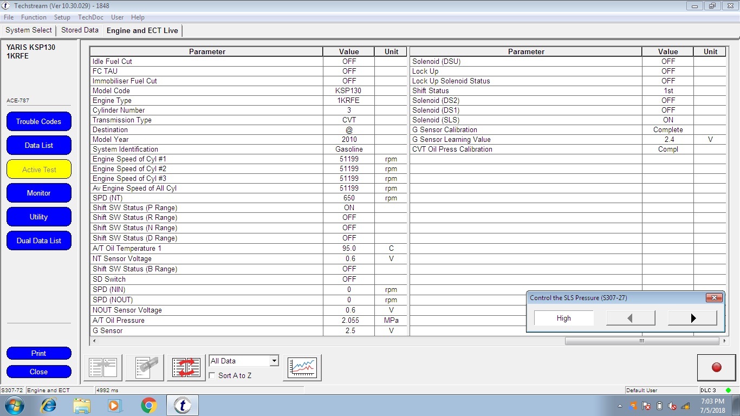The height and width of the screenshot is (416, 740).
Task: Select the Idle Fuel Cut row
Action: tap(248, 61)
